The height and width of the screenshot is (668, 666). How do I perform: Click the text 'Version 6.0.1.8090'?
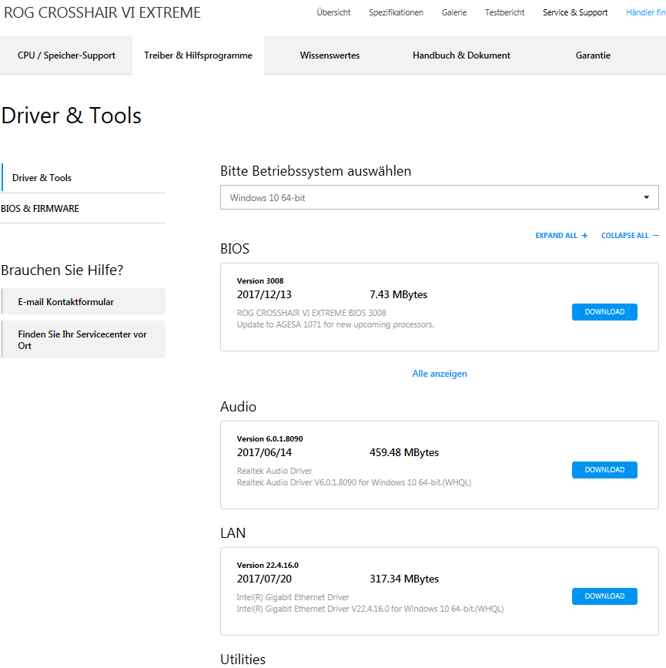[x=269, y=439]
